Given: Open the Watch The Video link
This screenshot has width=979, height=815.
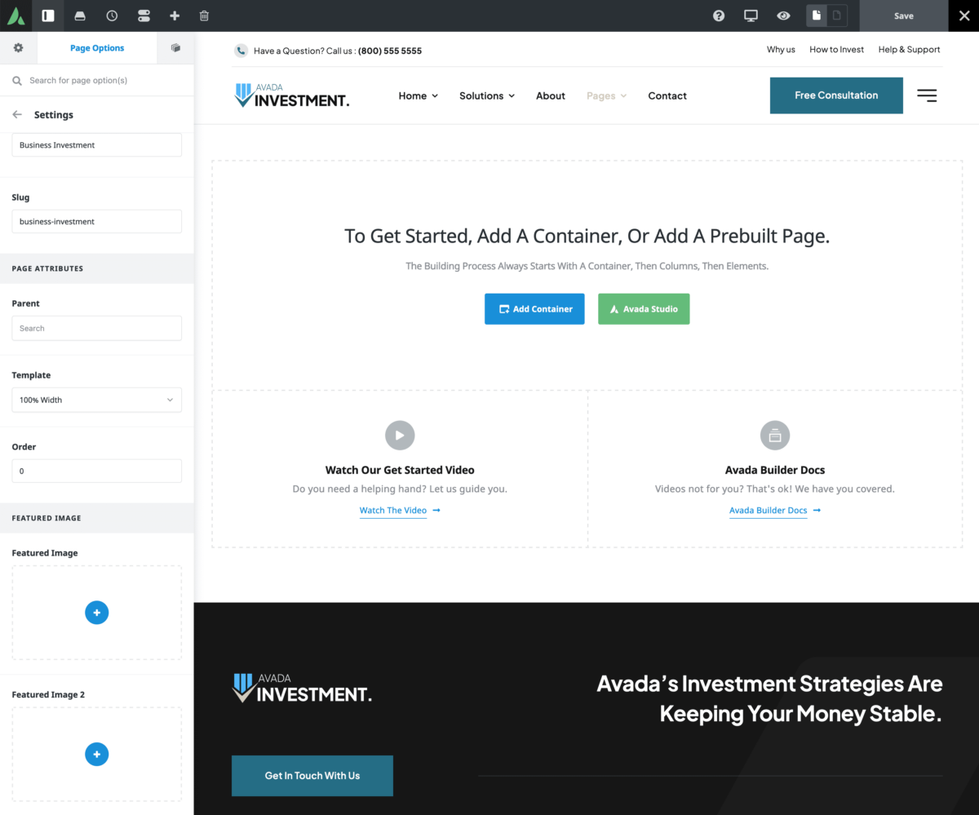Looking at the screenshot, I should point(392,510).
